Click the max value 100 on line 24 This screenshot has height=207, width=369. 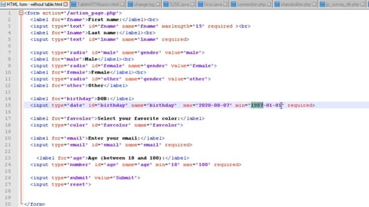[204, 164]
